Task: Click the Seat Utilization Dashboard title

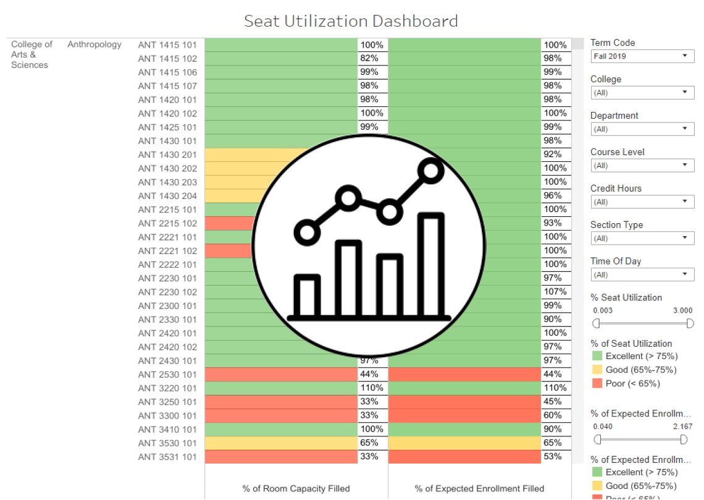Action: (x=351, y=20)
